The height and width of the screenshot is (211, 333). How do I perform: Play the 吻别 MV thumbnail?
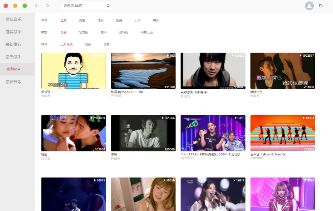74,133
